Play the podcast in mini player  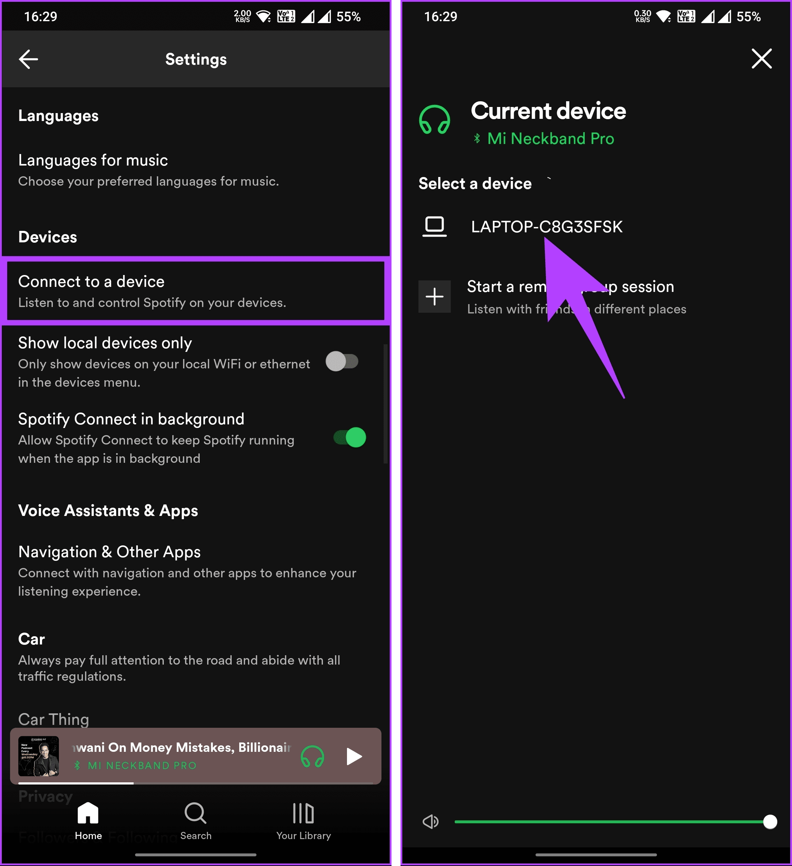(x=354, y=756)
